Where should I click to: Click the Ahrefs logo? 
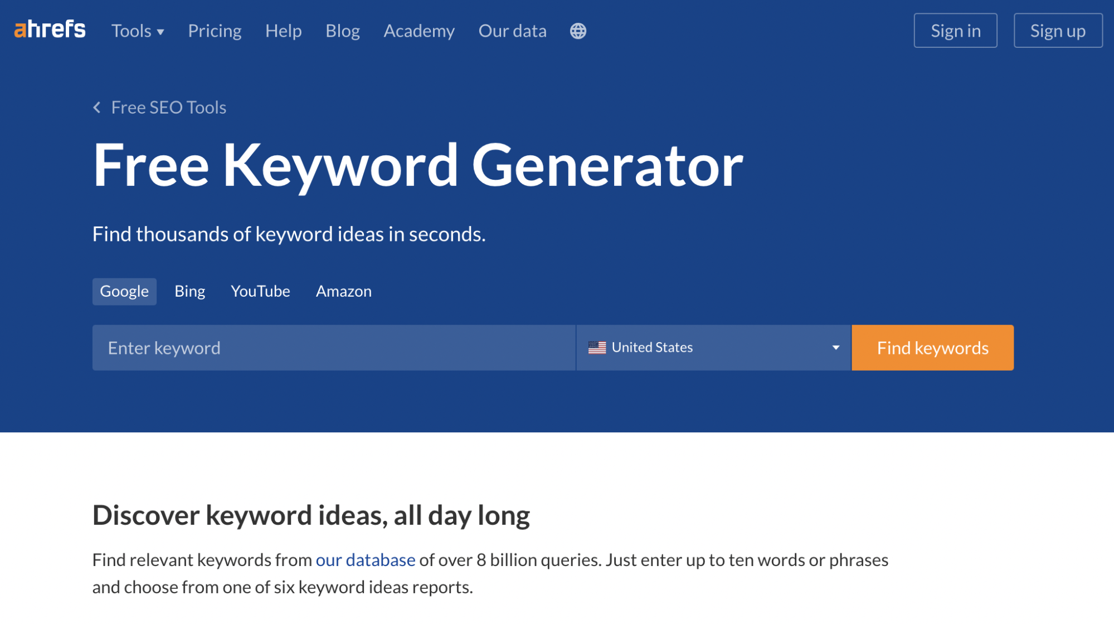(50, 29)
